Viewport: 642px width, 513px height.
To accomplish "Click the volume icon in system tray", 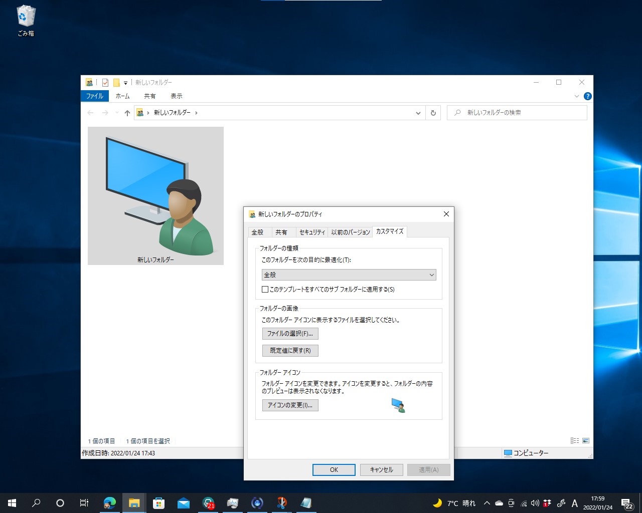I will pos(535,503).
